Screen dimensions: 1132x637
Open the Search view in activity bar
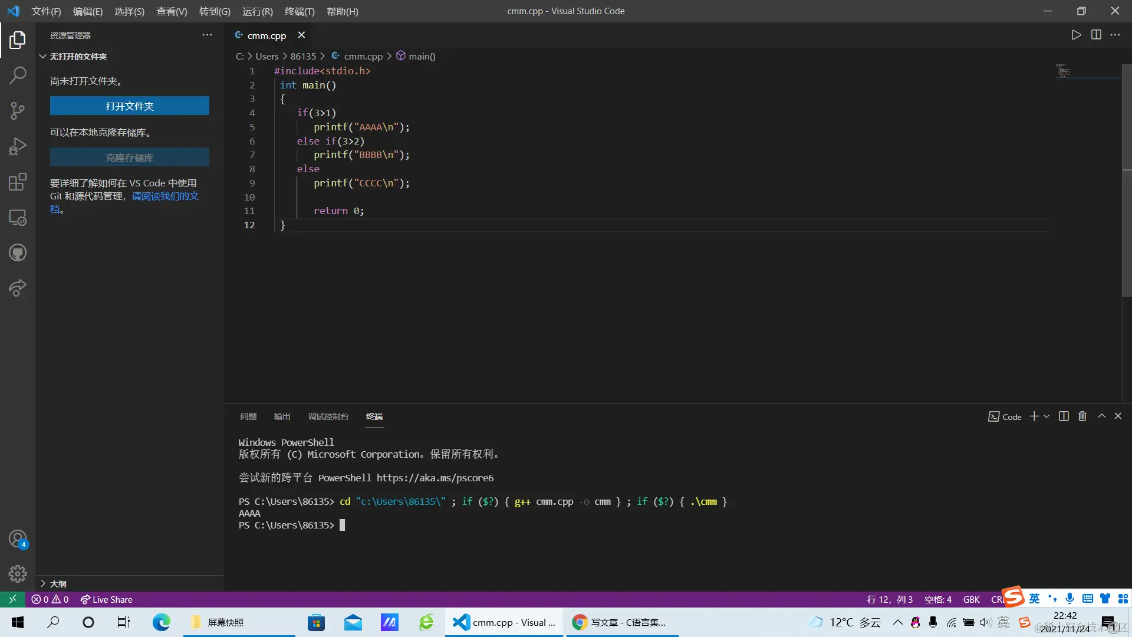[18, 75]
